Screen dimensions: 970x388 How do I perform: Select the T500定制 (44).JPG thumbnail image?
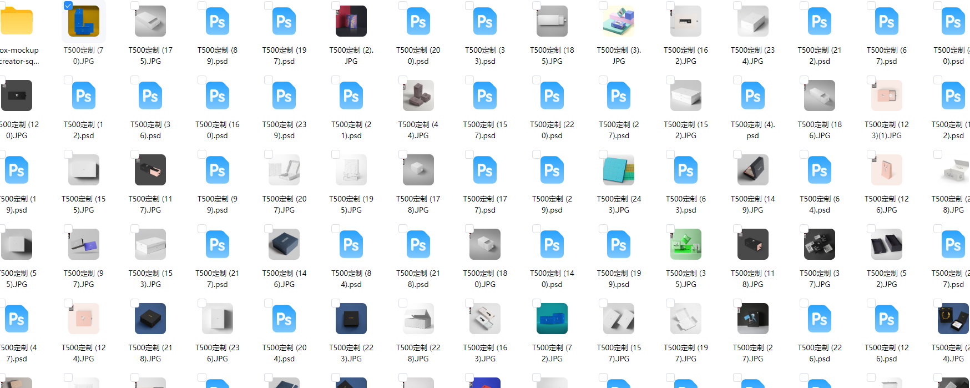tap(418, 95)
